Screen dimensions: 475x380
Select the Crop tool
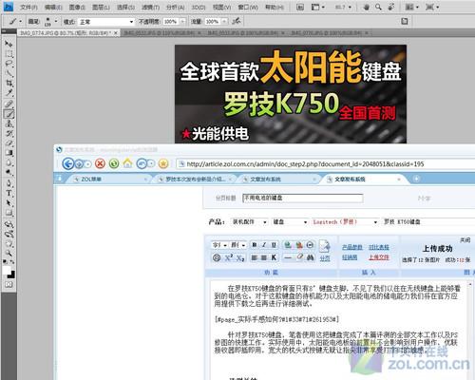[9, 84]
